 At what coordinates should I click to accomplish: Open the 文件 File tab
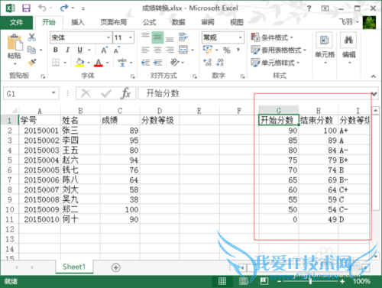(x=17, y=22)
